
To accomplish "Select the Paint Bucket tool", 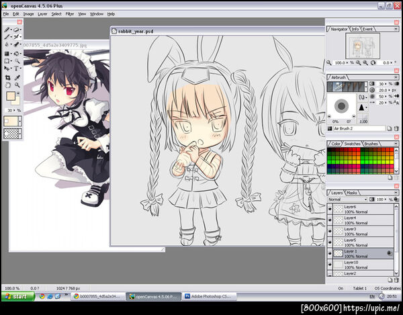I will click(16, 54).
